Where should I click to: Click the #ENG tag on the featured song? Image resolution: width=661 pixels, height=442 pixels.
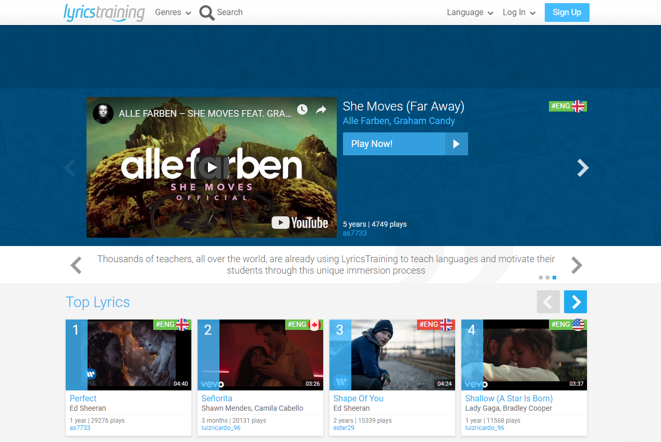568,106
